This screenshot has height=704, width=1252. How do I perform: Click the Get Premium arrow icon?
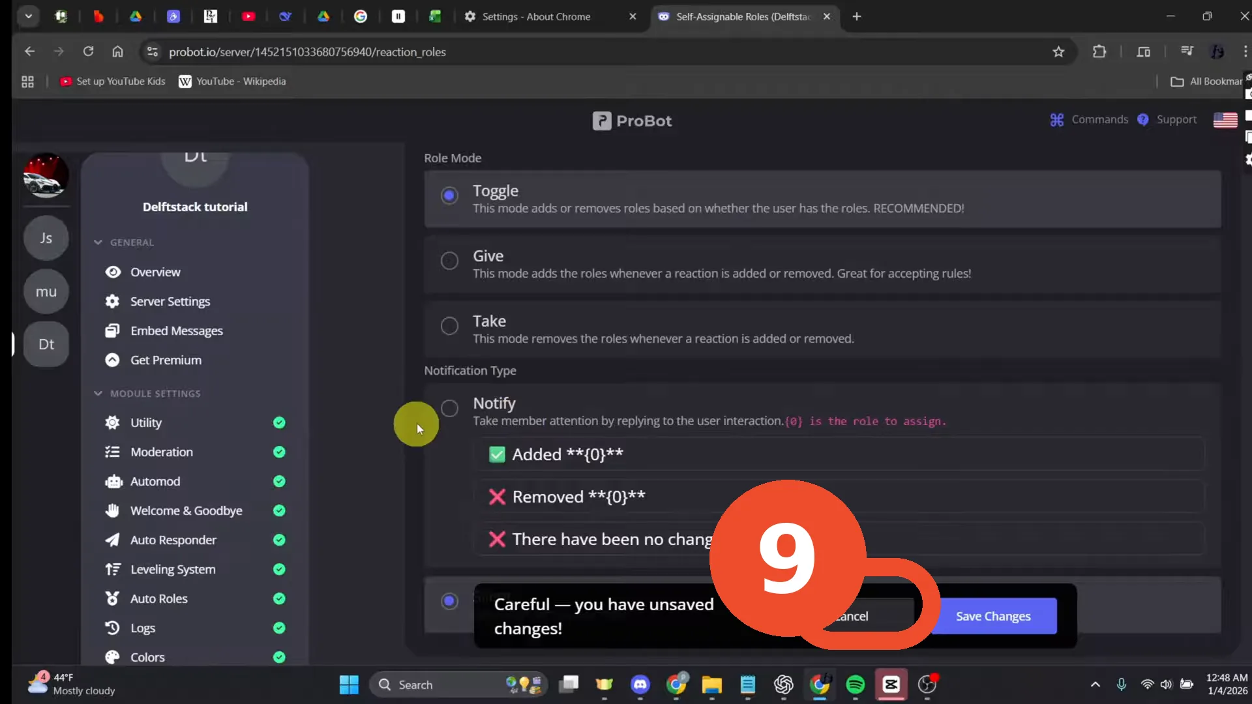tap(113, 360)
